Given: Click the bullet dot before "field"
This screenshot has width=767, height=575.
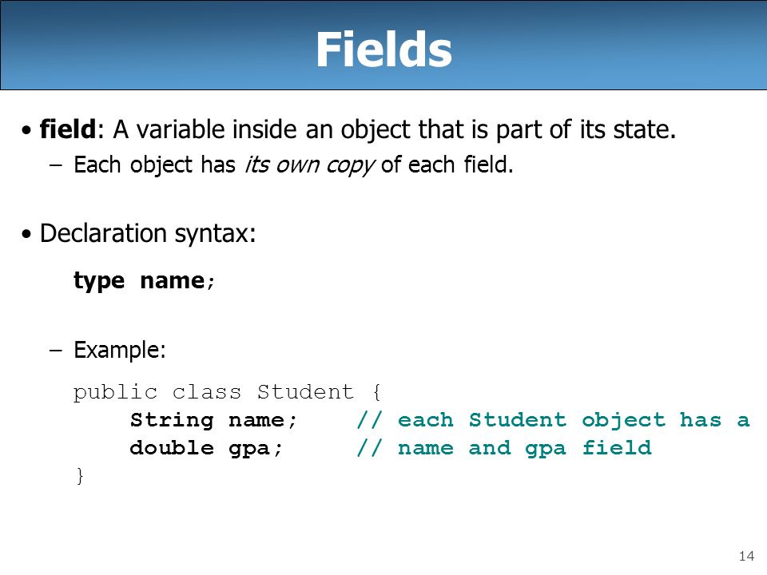Looking at the screenshot, I should [26, 131].
